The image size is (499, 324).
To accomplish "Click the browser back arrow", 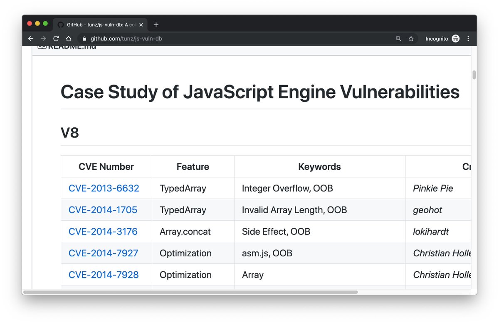I will click(x=31, y=39).
